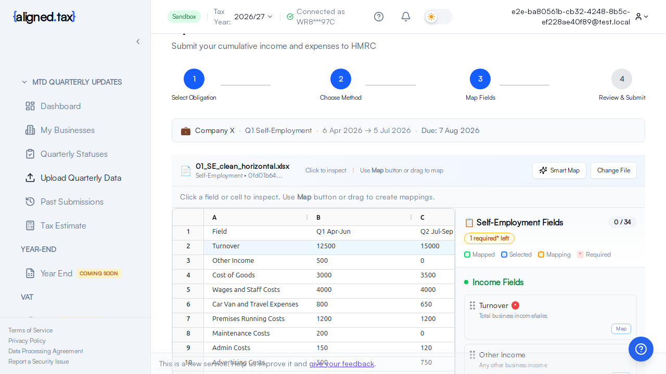This screenshot has height=374, width=666.
Task: Open the give your feedback link
Action: click(x=341, y=364)
